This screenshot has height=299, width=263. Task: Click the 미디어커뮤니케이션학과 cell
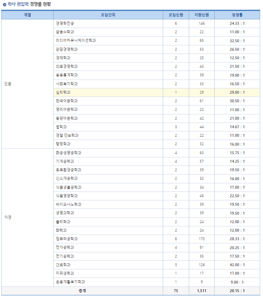[76, 41]
